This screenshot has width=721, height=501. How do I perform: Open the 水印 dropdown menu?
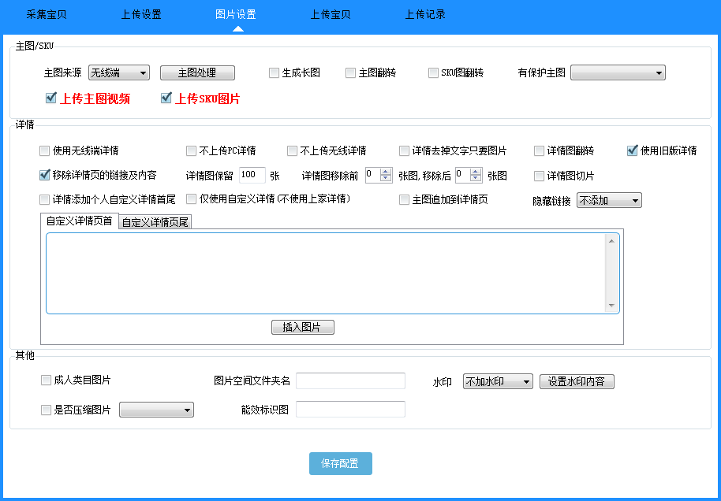tap(497, 380)
